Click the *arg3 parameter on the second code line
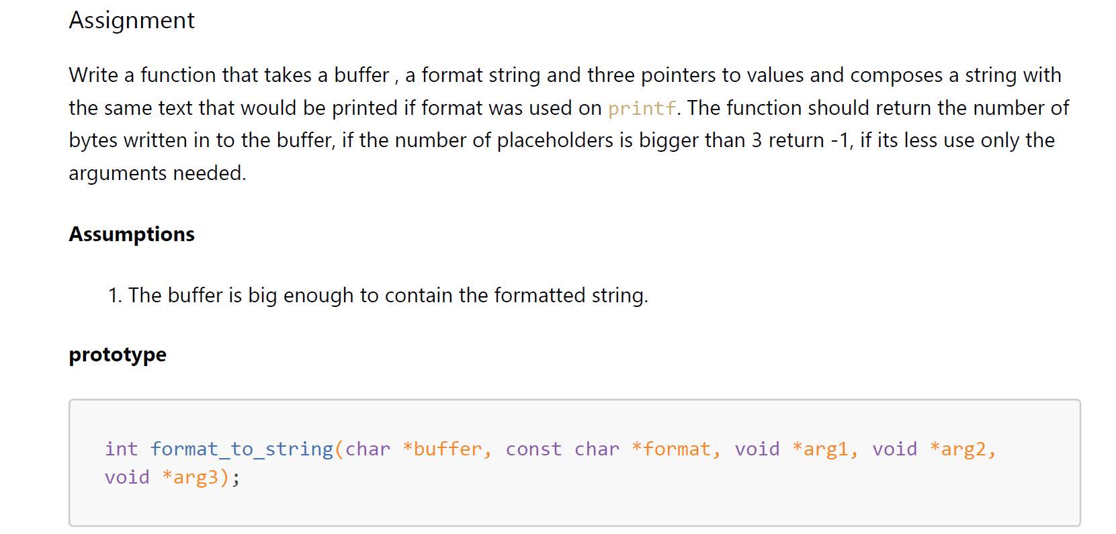The width and height of the screenshot is (1116, 534). pyautogui.click(x=196, y=478)
